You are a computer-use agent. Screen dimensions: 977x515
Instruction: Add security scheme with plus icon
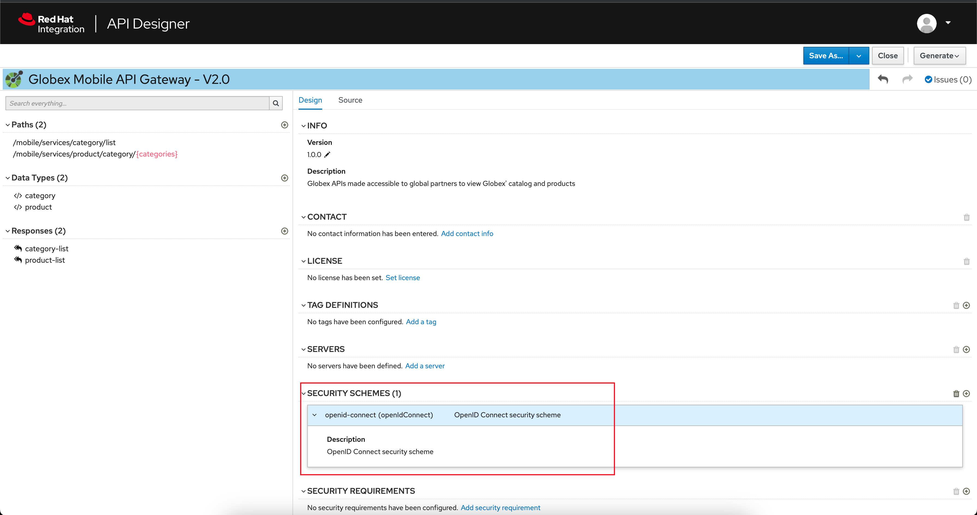coord(966,393)
